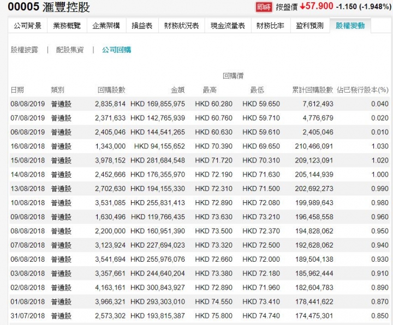Image resolution: width=393 pixels, height=325 pixels.
Task: Click the cumulative total 185,962,444
Action: coord(314,273)
